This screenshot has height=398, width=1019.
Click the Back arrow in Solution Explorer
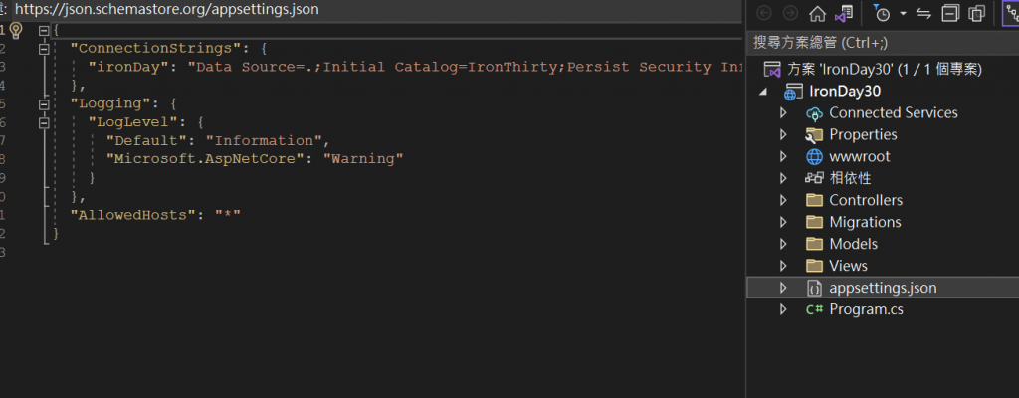pyautogui.click(x=765, y=13)
